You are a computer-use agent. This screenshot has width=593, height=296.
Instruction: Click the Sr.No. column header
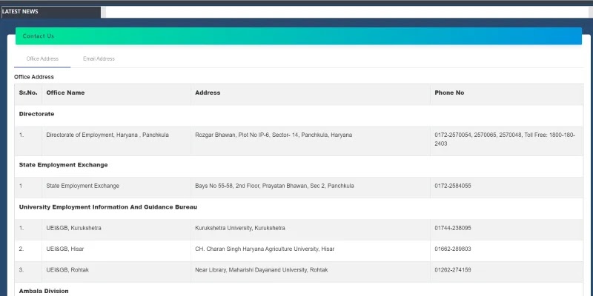click(28, 93)
